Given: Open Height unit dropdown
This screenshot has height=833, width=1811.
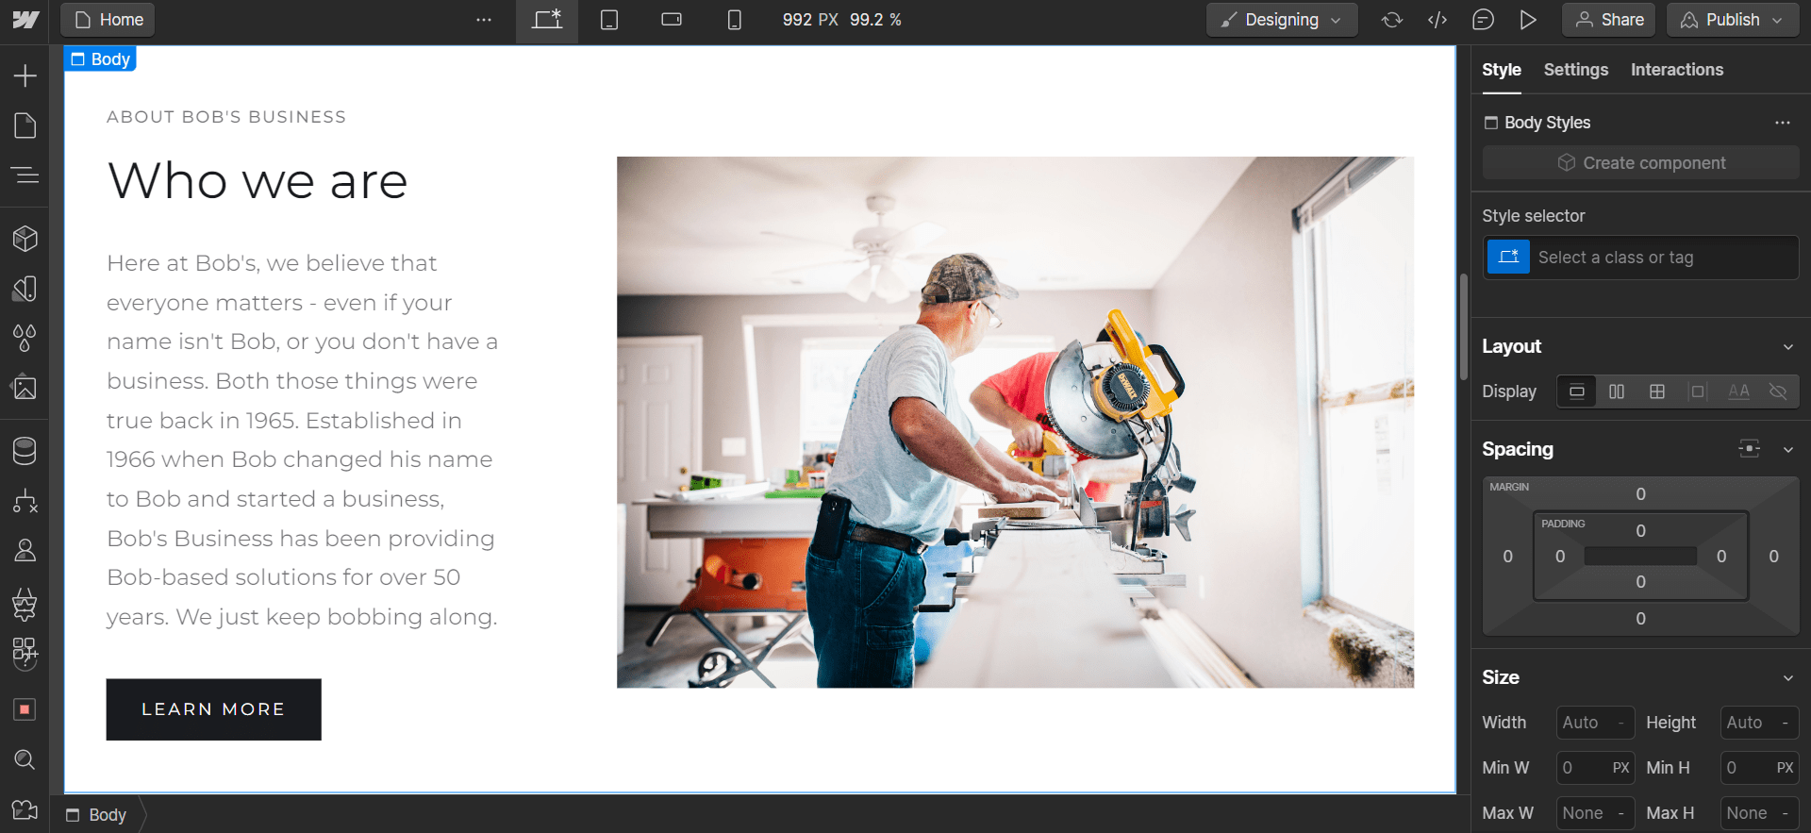Looking at the screenshot, I should click(x=1786, y=723).
